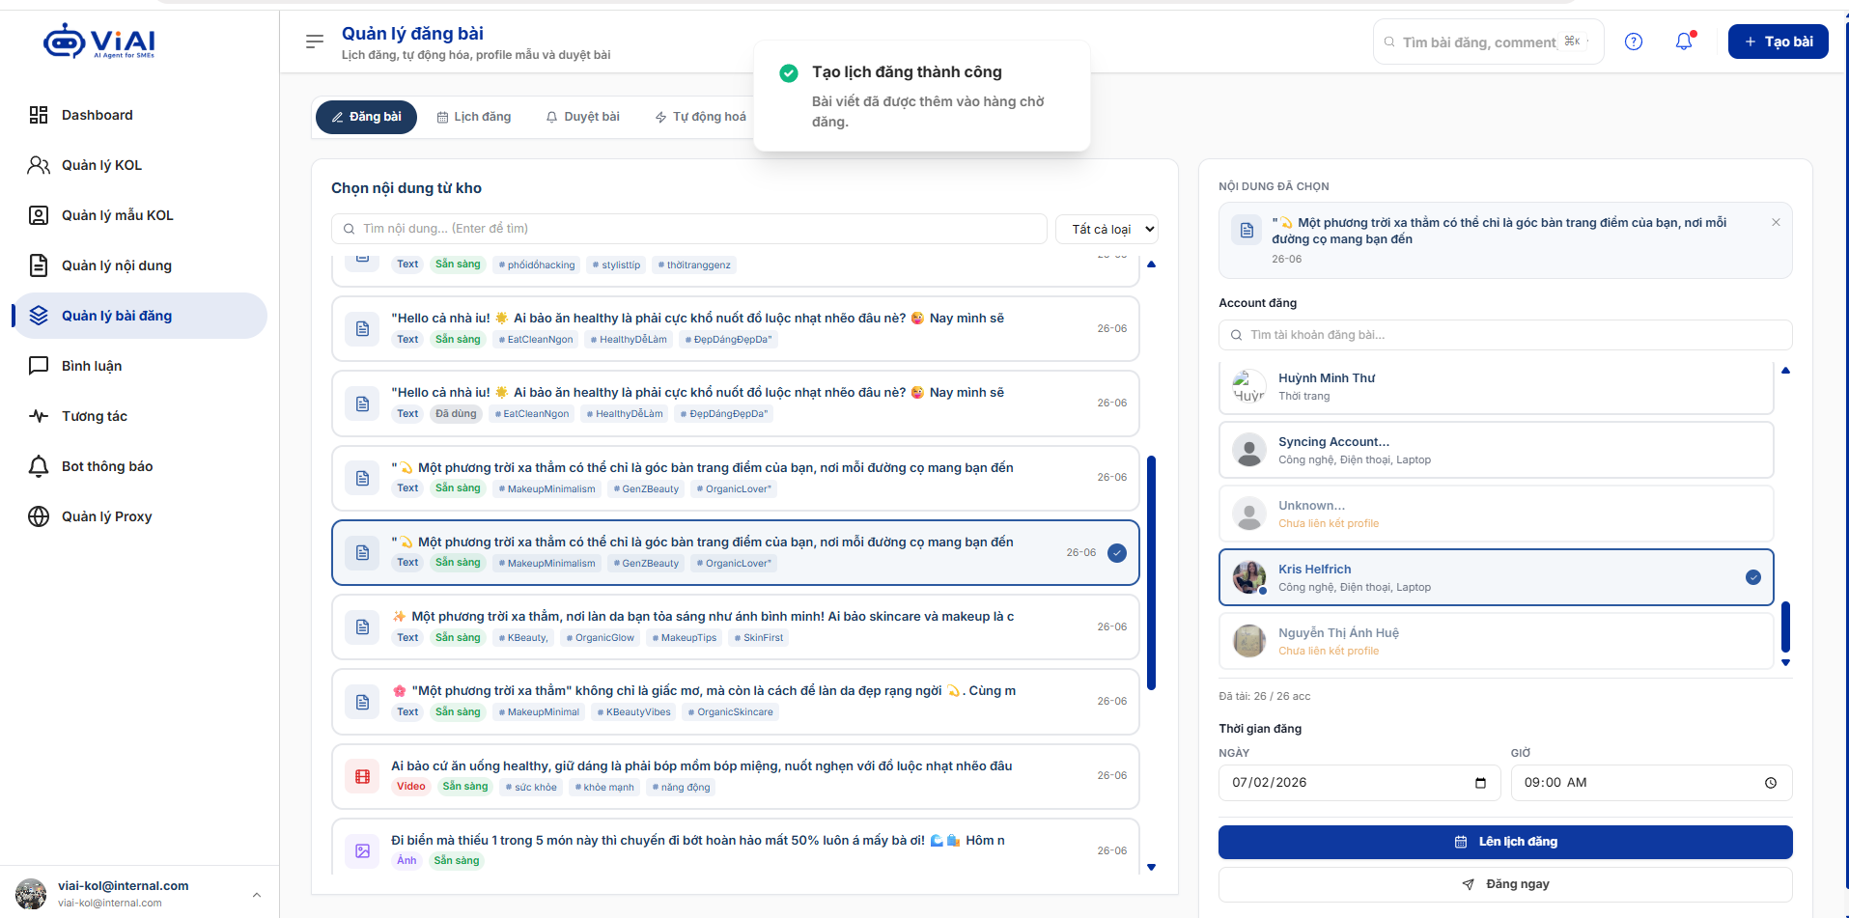Click search icon in content search box
Image resolution: width=1849 pixels, height=918 pixels.
(349, 229)
